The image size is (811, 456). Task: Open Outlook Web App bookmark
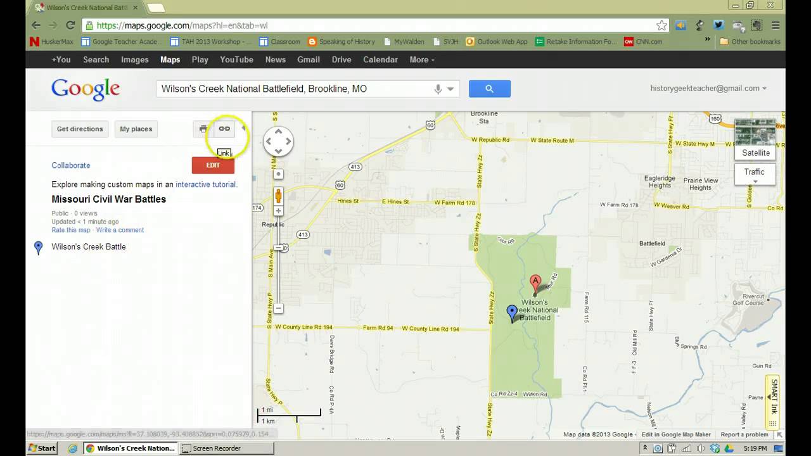coord(497,42)
